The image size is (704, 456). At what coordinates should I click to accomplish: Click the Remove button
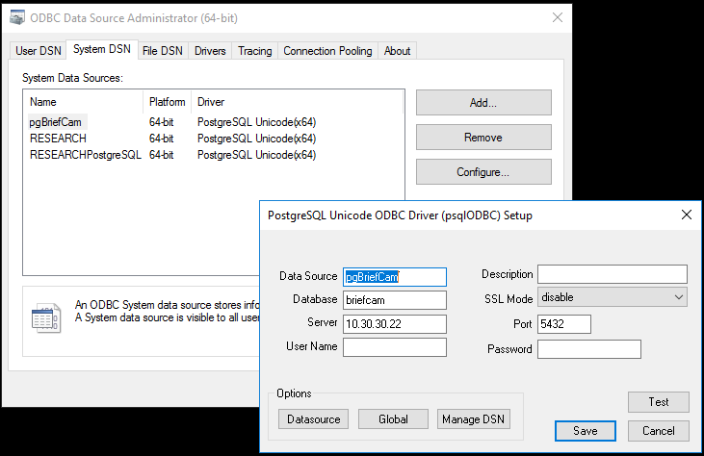tap(483, 138)
